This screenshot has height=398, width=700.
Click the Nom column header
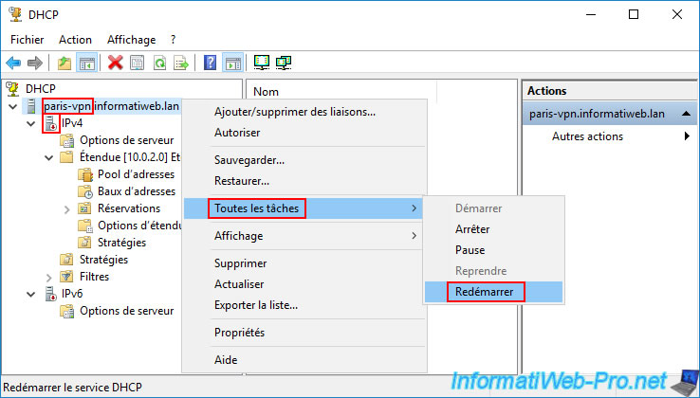tap(267, 92)
